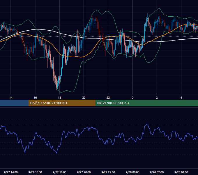Click the 9/28 00:00 date label

coord(132,172)
